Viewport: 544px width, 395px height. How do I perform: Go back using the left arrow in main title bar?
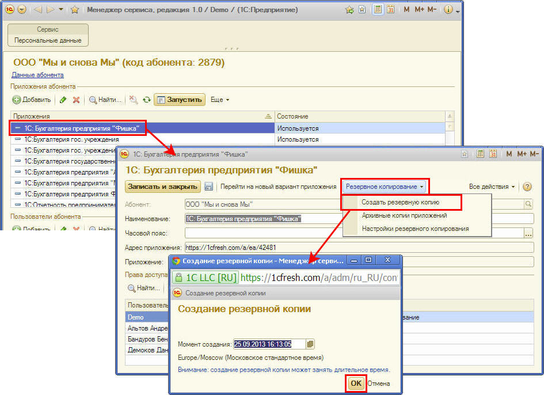click(x=38, y=10)
